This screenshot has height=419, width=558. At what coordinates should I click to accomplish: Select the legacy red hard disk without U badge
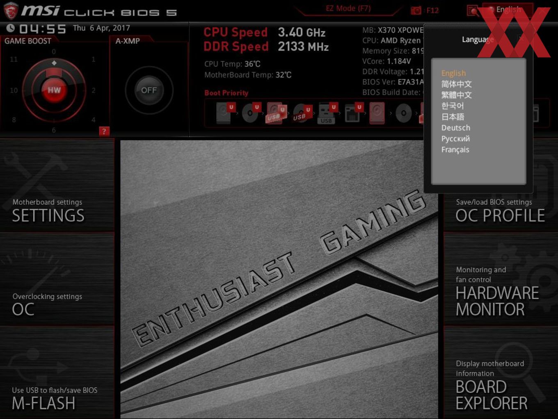click(377, 113)
